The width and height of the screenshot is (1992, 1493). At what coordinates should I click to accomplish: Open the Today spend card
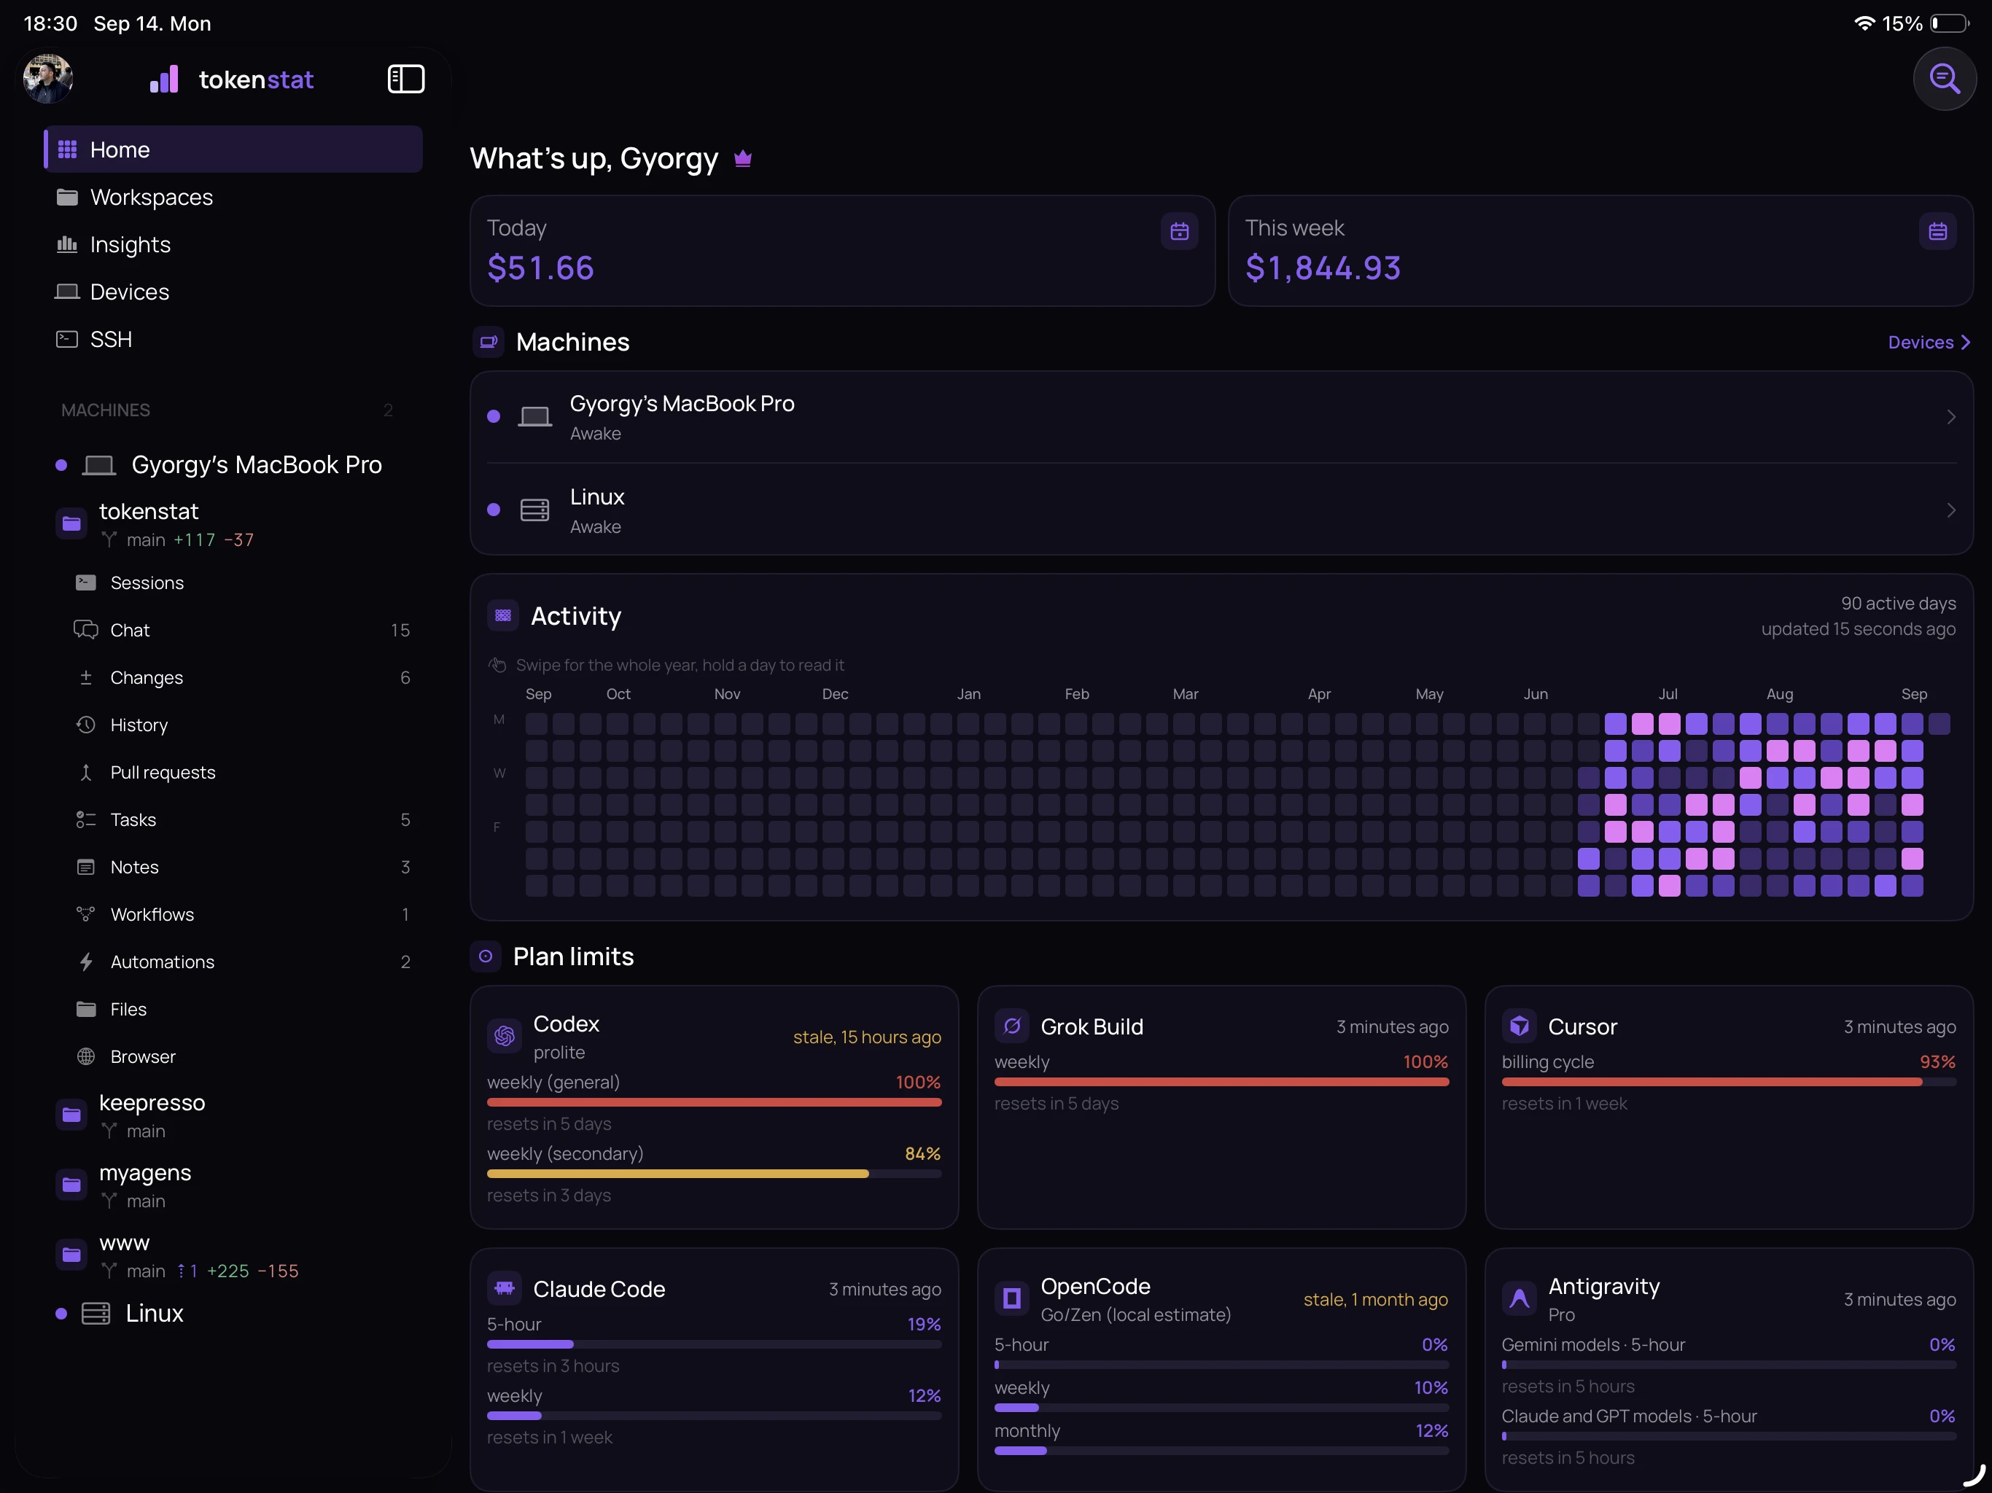[x=842, y=252]
